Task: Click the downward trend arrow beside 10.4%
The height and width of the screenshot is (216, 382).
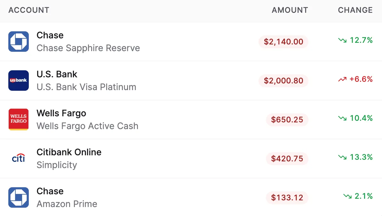Action: [342, 118]
